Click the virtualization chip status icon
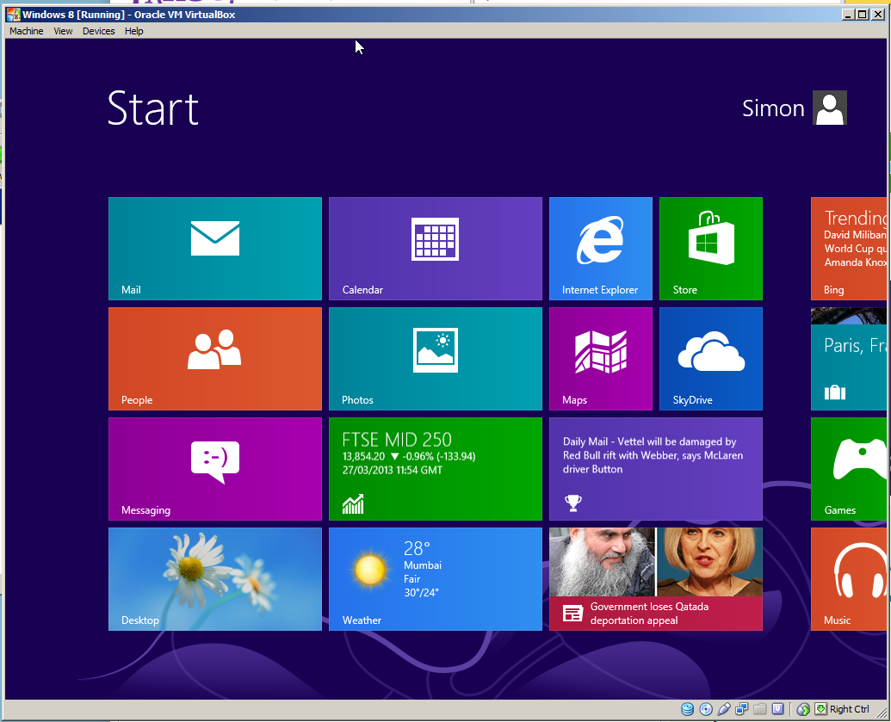Image resolution: width=891 pixels, height=722 pixels. click(778, 709)
